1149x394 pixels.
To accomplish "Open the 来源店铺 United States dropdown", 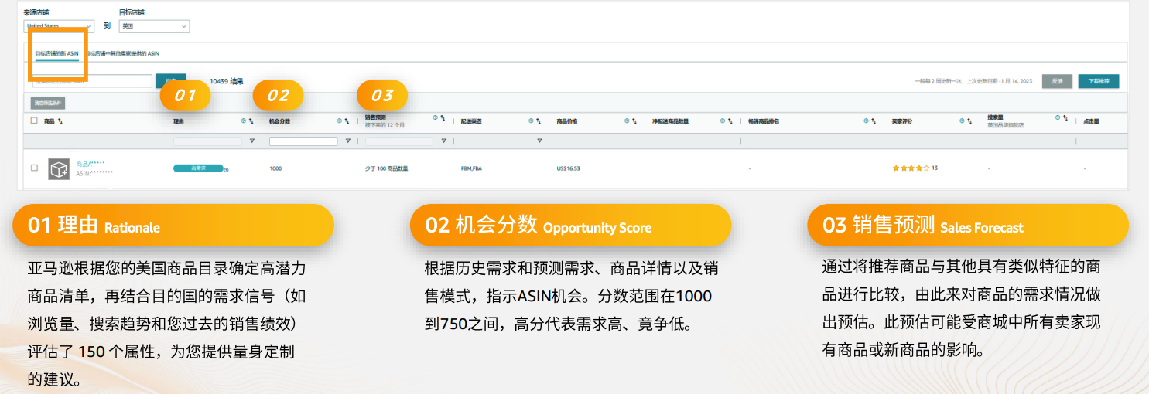I will 59,26.
